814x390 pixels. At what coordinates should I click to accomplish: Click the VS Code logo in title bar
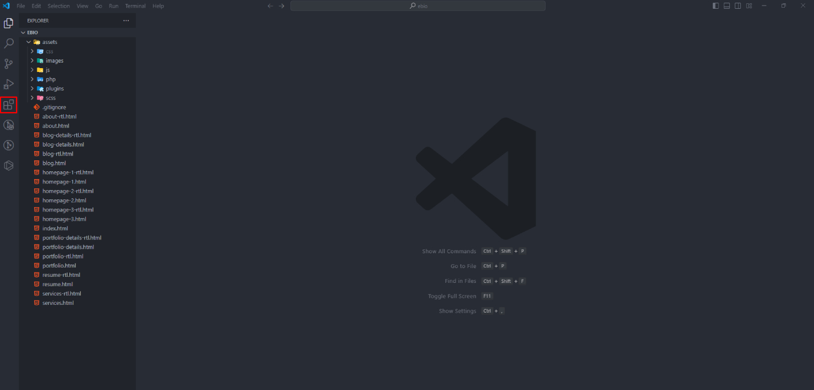coord(7,6)
